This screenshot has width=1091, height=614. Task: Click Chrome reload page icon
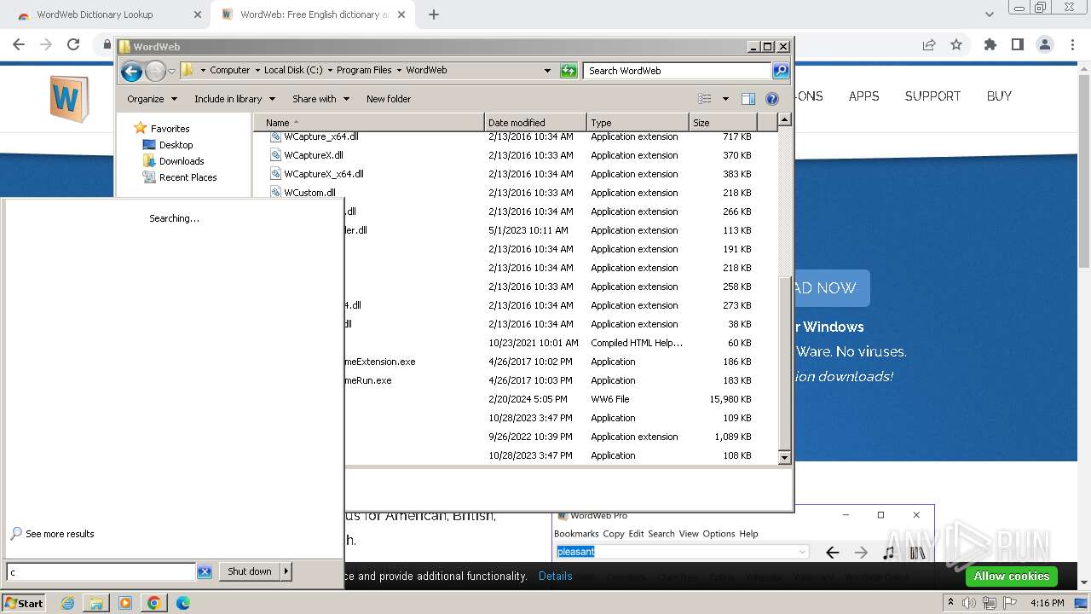pyautogui.click(x=73, y=44)
